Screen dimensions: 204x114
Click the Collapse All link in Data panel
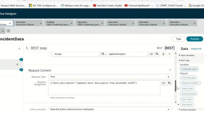[196, 49]
